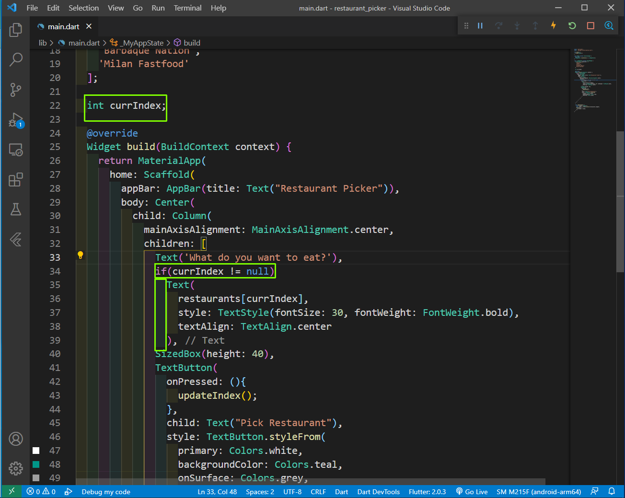Open the Search view in activity bar
Screen dimensions: 625x498
[16, 60]
